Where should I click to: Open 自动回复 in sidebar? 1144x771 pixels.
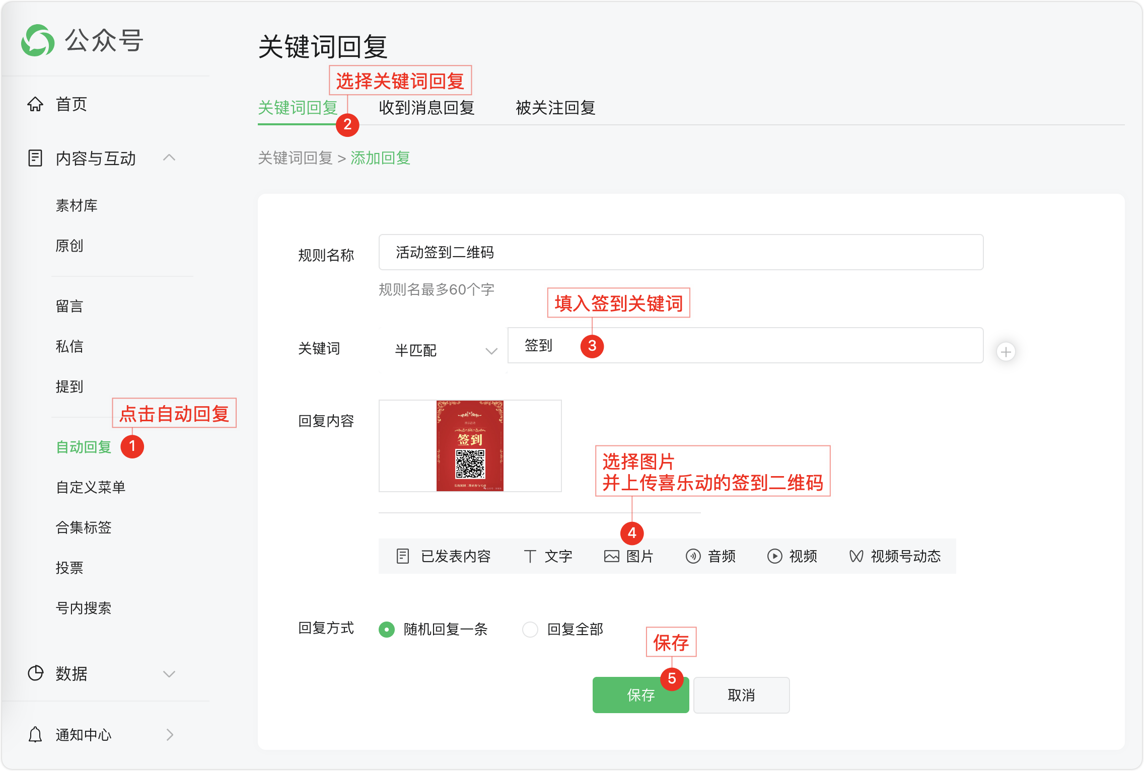[x=84, y=447]
